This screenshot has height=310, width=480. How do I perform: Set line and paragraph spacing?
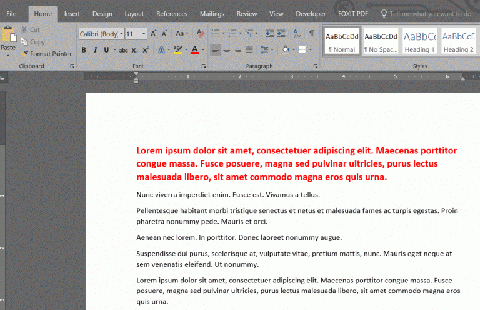tap(264, 49)
